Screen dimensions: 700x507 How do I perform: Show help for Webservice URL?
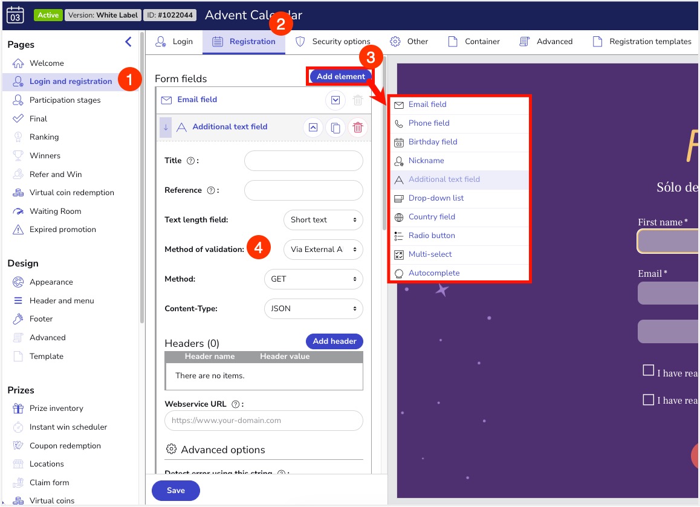[236, 404]
